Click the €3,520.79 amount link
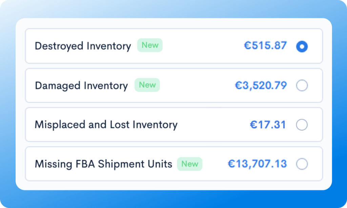Screen dimensions: 347x208 261,85
